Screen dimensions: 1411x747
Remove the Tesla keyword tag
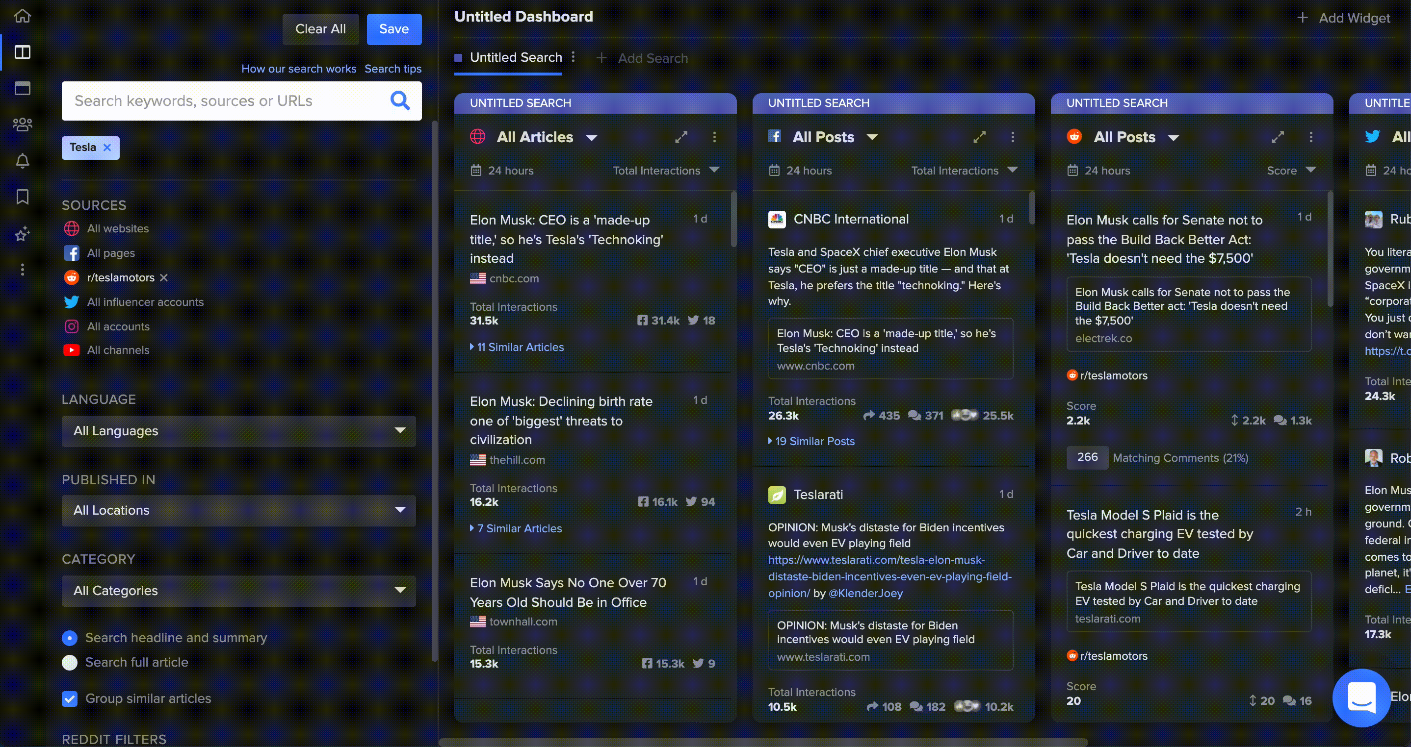pyautogui.click(x=107, y=147)
